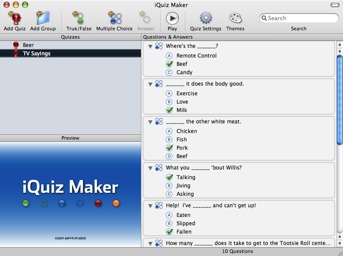
Task: Mark Chicken as the correct answer
Action: click(x=169, y=131)
